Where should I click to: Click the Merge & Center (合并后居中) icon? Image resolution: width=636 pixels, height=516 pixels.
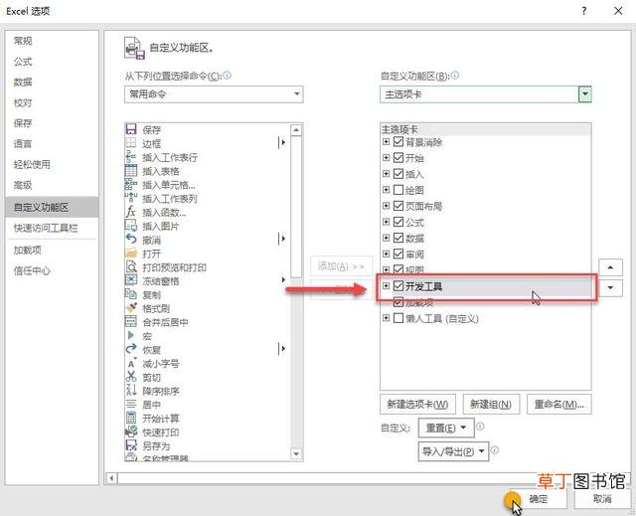point(131,322)
